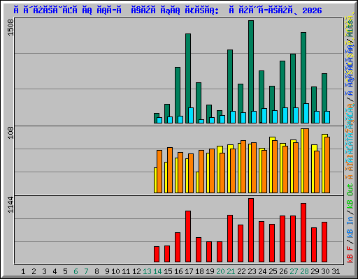
Task: Select the orange bar for day 28
Action: (x=306, y=160)
